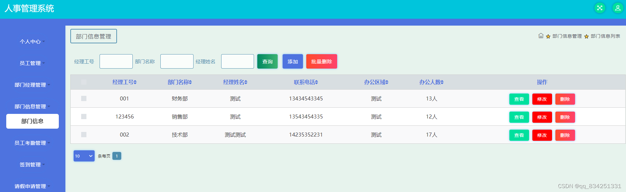Delete the 财务部 row via 删除
The height and width of the screenshot is (192, 626).
[565, 99]
